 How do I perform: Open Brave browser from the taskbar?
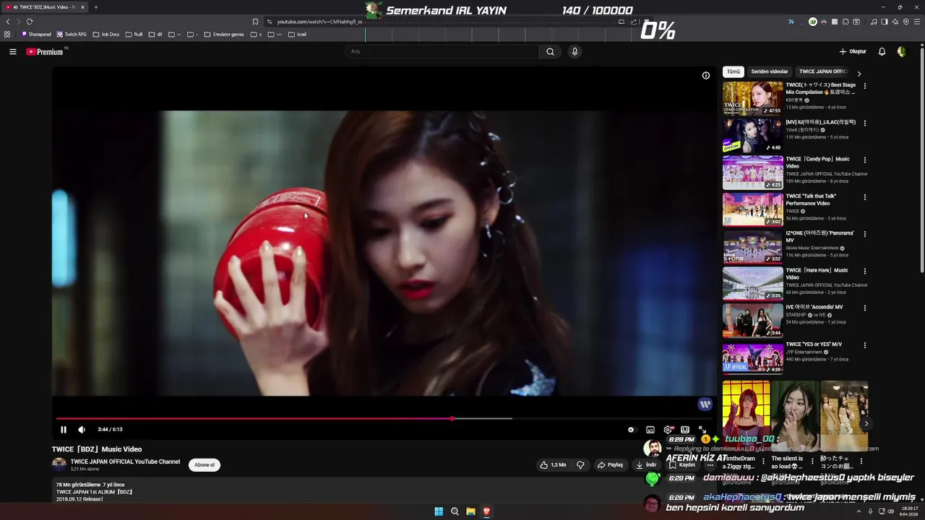click(486, 511)
